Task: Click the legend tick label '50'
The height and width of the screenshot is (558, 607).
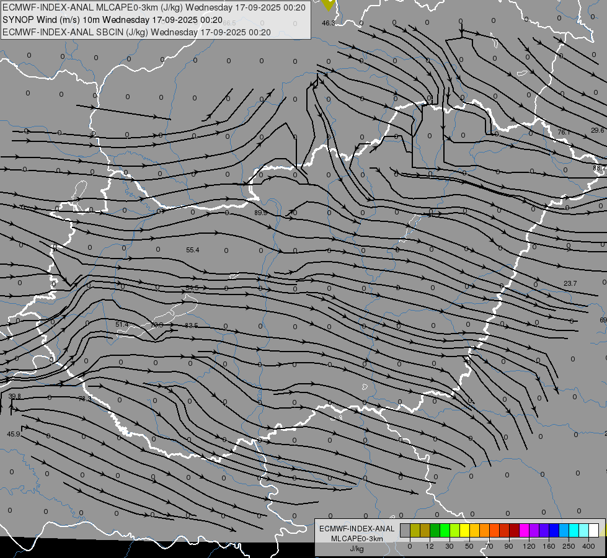Action: coord(469,546)
